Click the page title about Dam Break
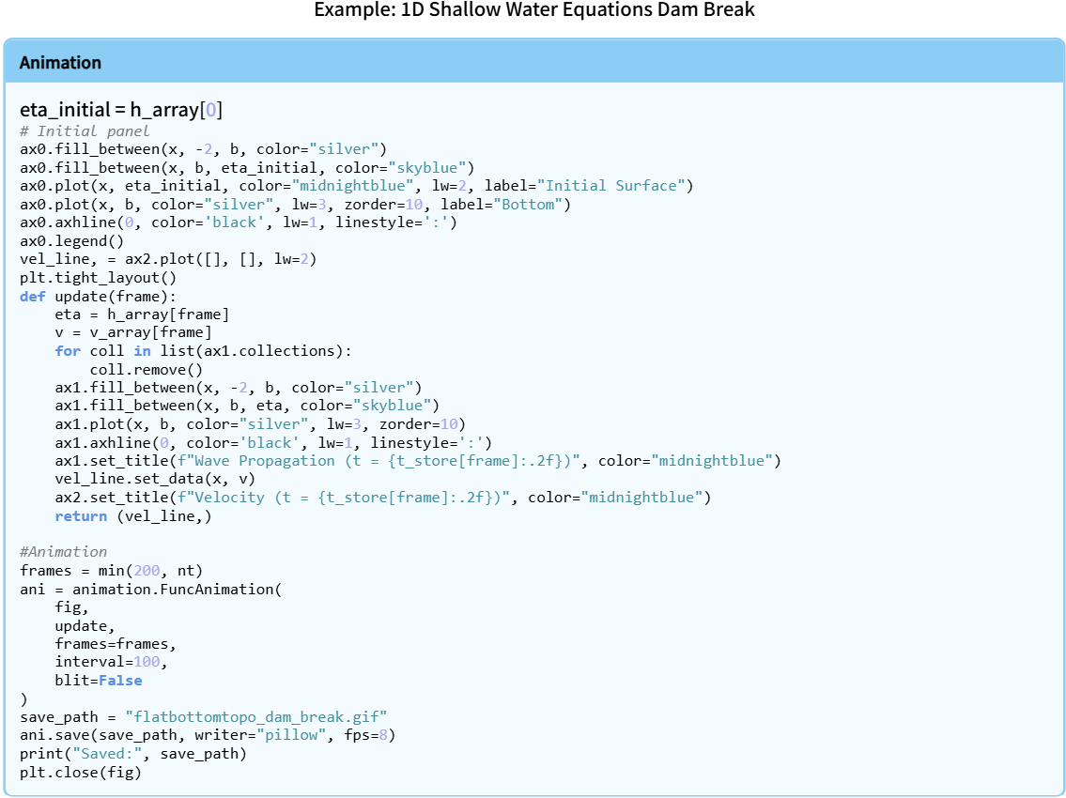Screen dimensions: 1066x798 pyautogui.click(x=533, y=10)
